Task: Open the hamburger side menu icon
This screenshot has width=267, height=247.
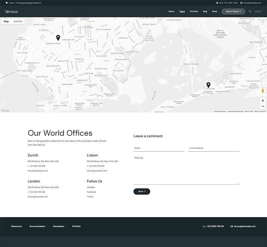Action: pyautogui.click(x=258, y=11)
